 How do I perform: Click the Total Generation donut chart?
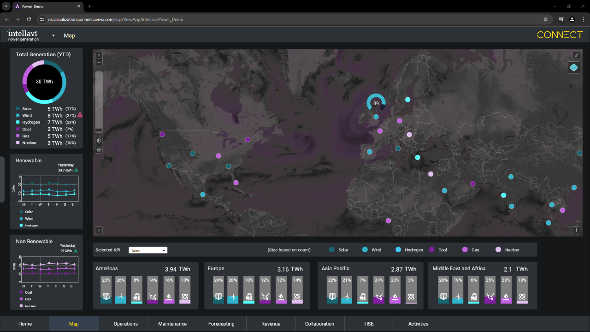pyautogui.click(x=44, y=82)
